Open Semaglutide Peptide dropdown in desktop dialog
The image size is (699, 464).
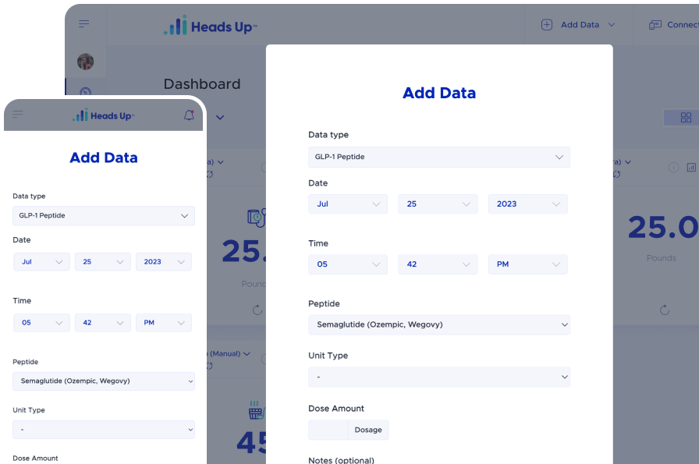pyautogui.click(x=439, y=325)
